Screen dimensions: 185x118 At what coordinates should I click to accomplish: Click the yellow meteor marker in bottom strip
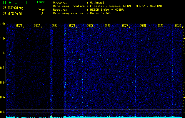coord(51,115)
